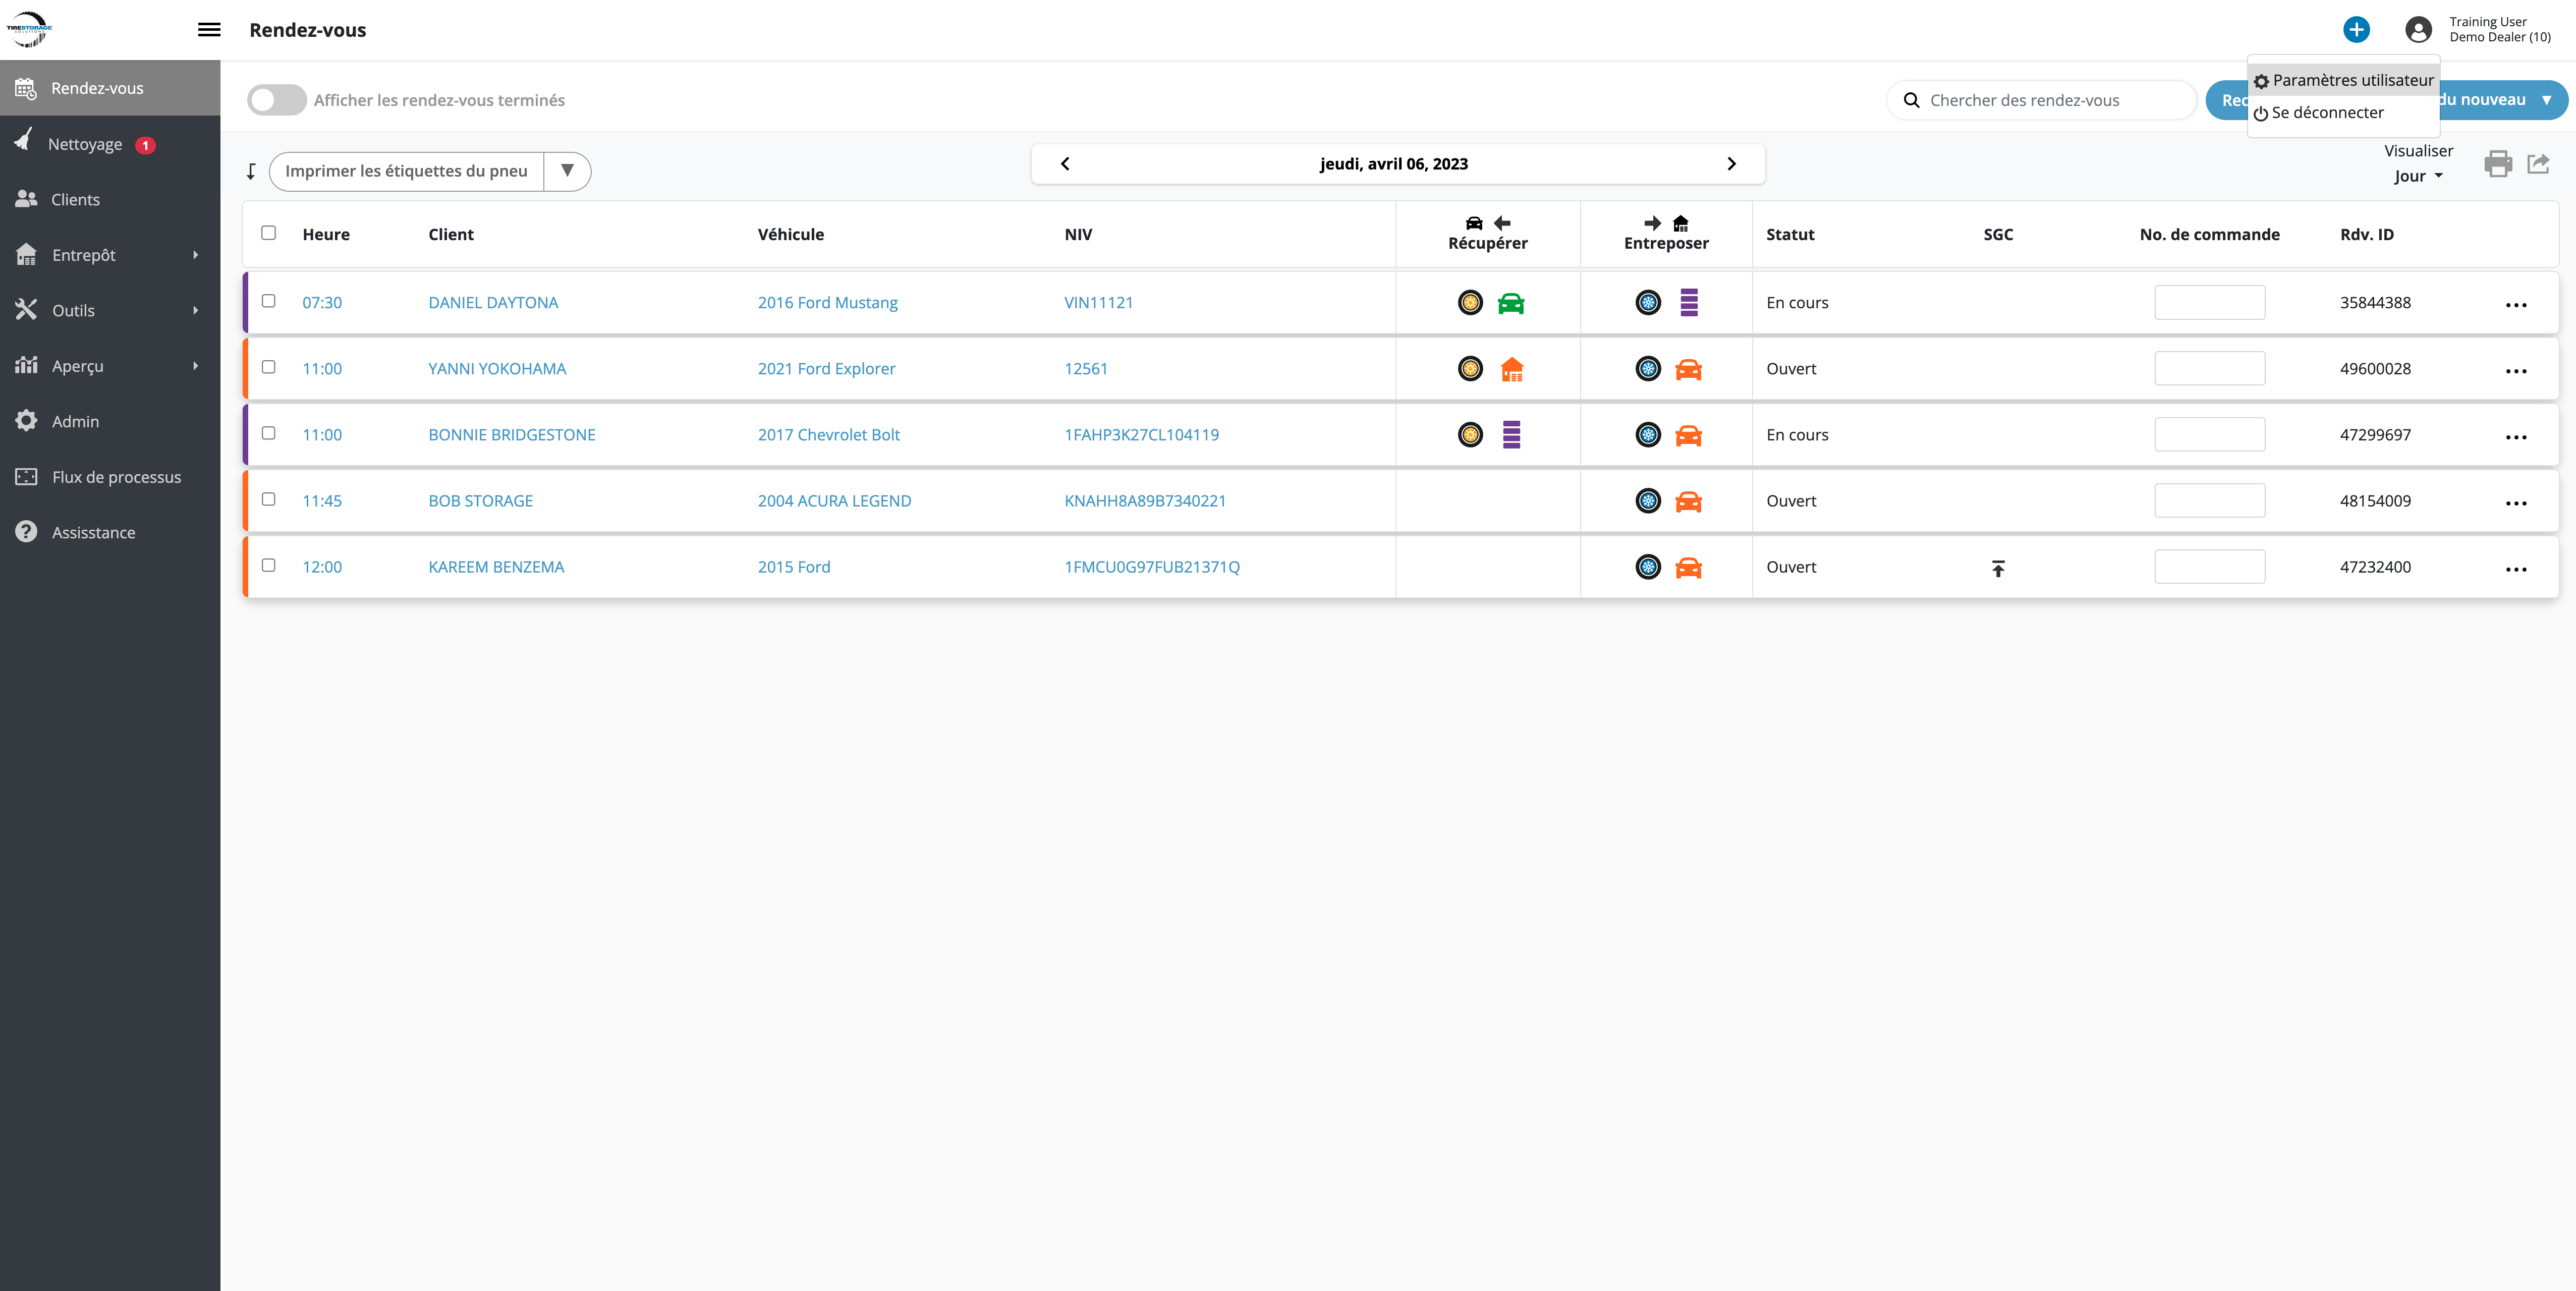
Task: Click SGC upload arrow for Kareem Benzema
Action: (1997, 568)
